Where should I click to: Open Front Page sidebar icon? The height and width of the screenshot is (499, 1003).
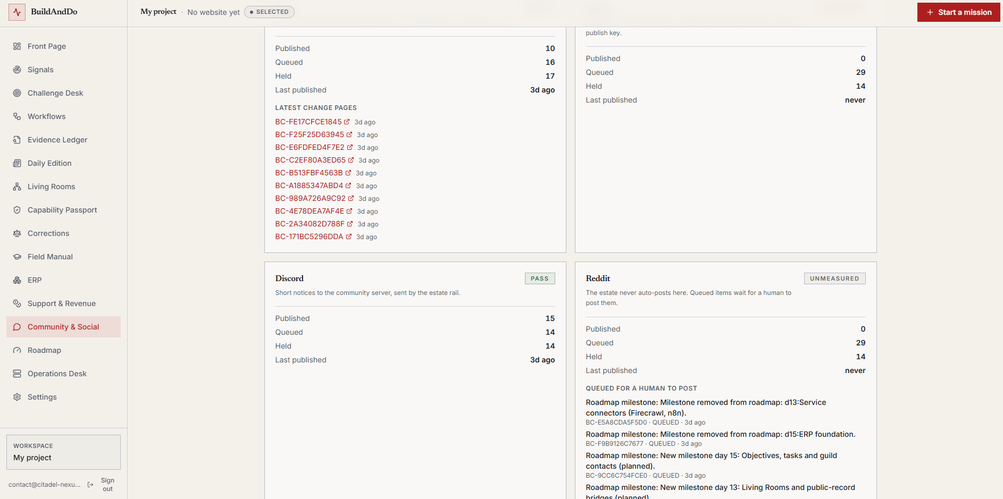[x=17, y=46]
